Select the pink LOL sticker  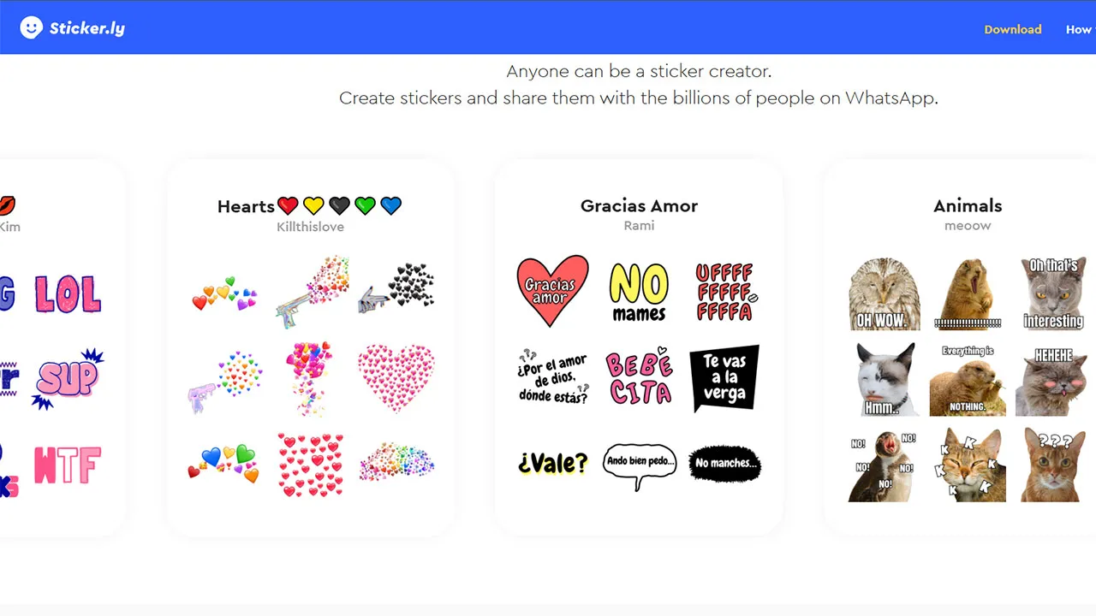pyautogui.click(x=68, y=293)
